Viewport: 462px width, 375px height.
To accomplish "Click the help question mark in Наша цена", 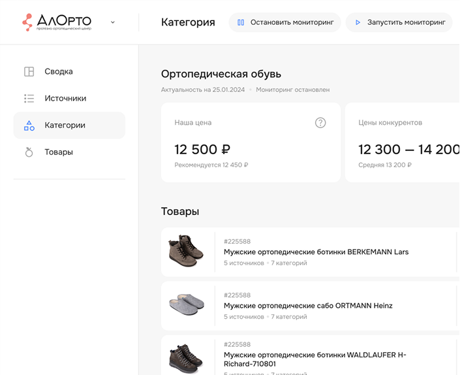I will coord(320,123).
